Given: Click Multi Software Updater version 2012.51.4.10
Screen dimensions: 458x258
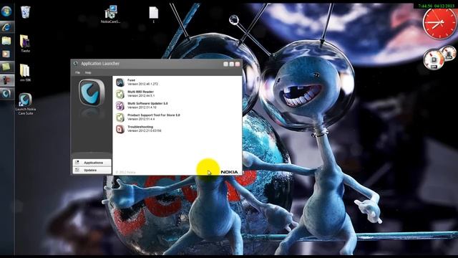Looking at the screenshot, I should pyautogui.click(x=142, y=107).
